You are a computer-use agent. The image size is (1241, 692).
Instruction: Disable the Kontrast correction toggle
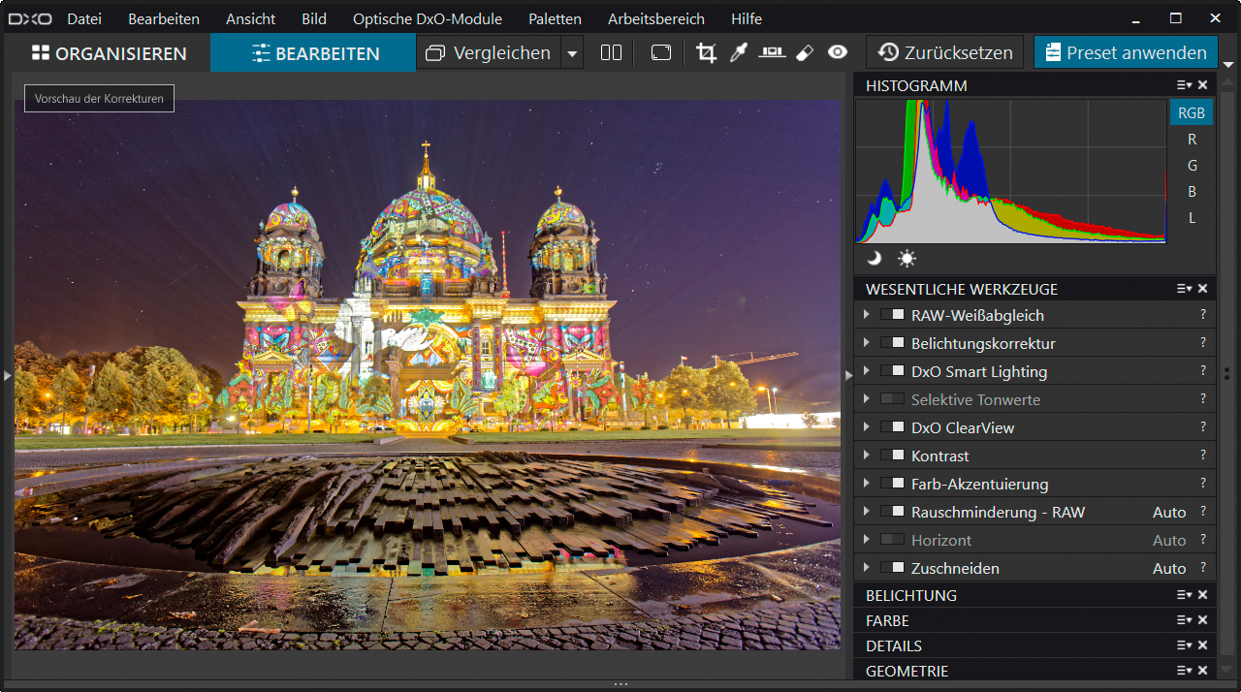click(892, 456)
